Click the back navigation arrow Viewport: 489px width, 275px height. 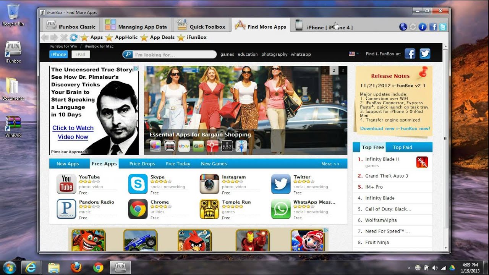44,37
